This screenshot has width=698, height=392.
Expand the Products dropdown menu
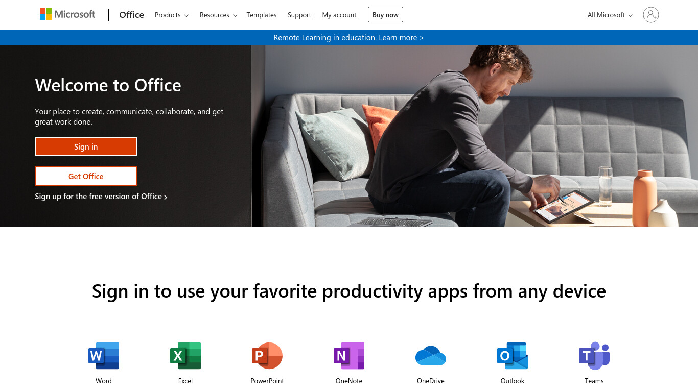(x=172, y=15)
